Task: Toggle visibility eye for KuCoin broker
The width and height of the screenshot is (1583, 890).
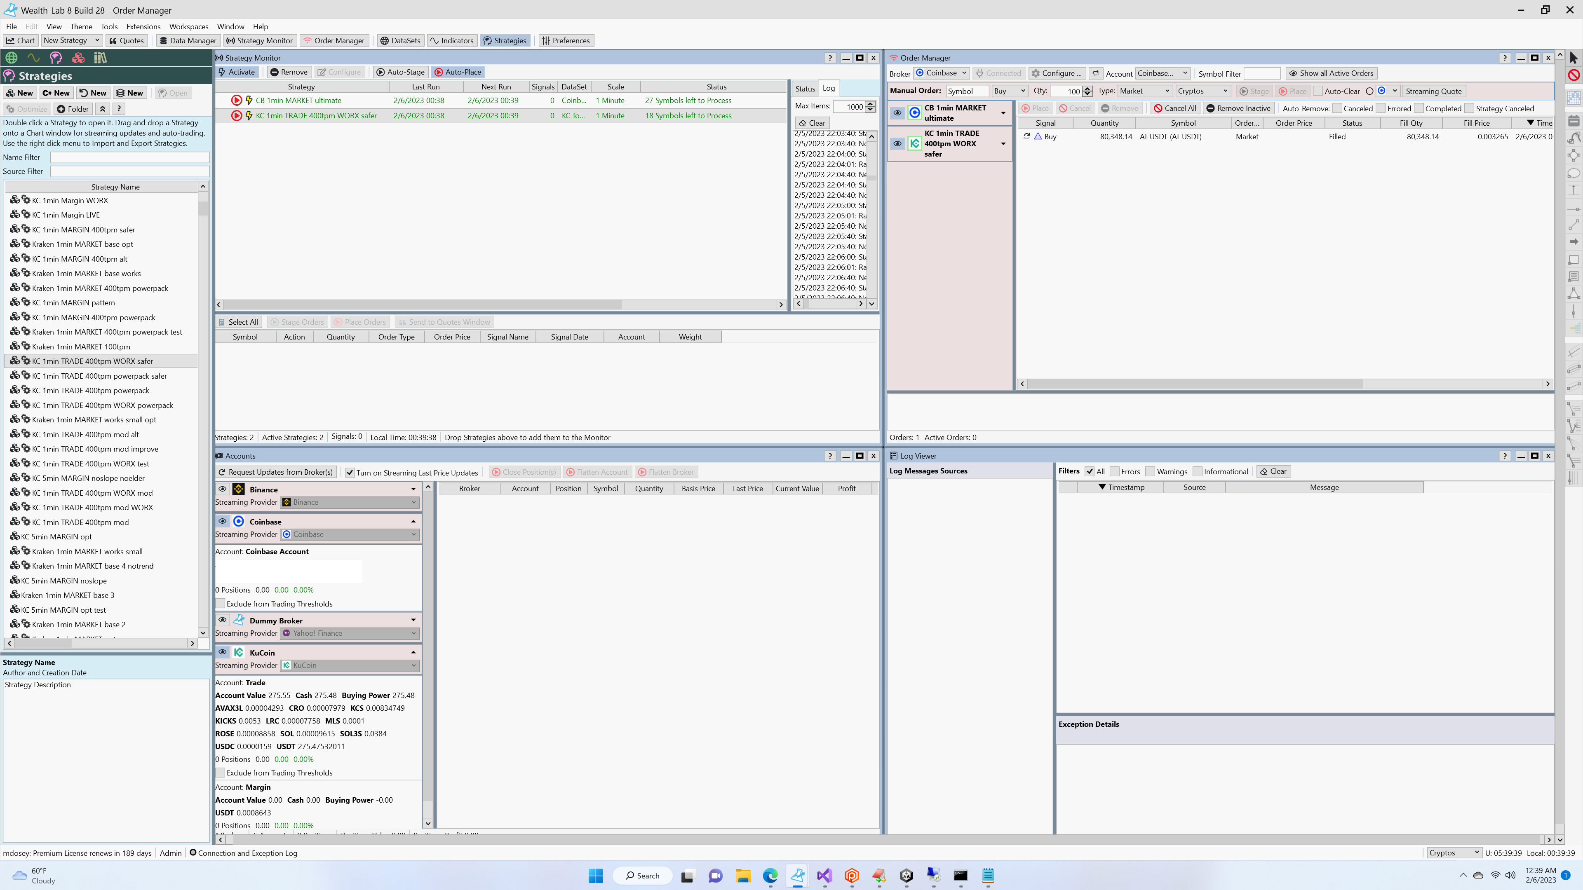Action: coord(223,652)
